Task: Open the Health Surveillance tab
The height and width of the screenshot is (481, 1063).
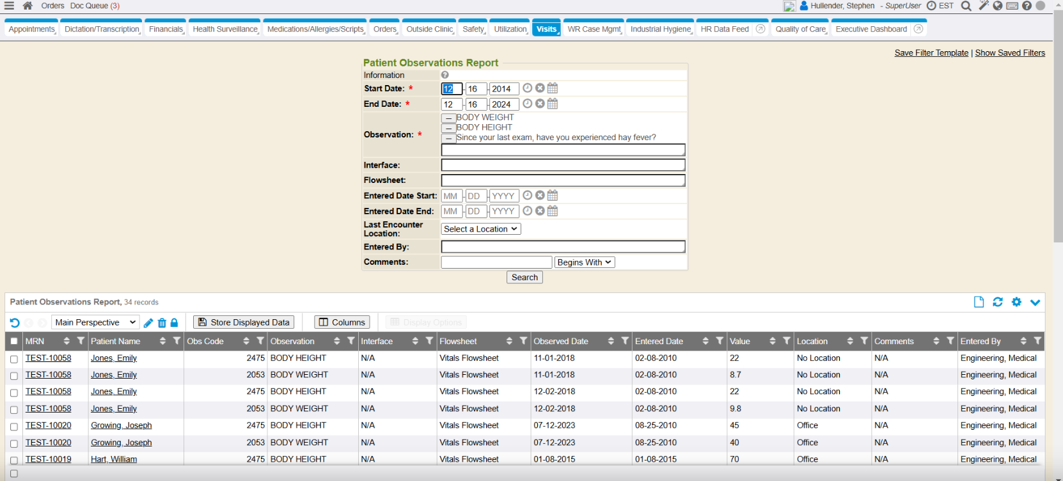Action: point(224,29)
